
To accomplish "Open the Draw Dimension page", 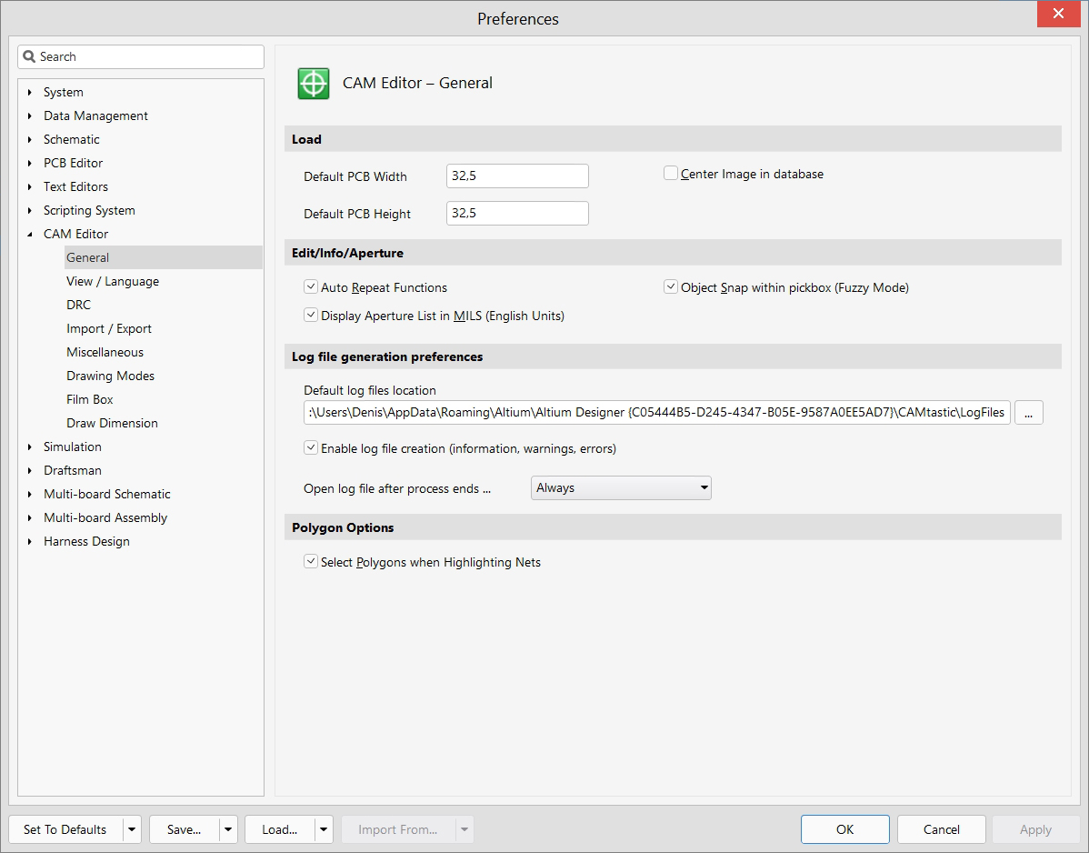I will 112,423.
